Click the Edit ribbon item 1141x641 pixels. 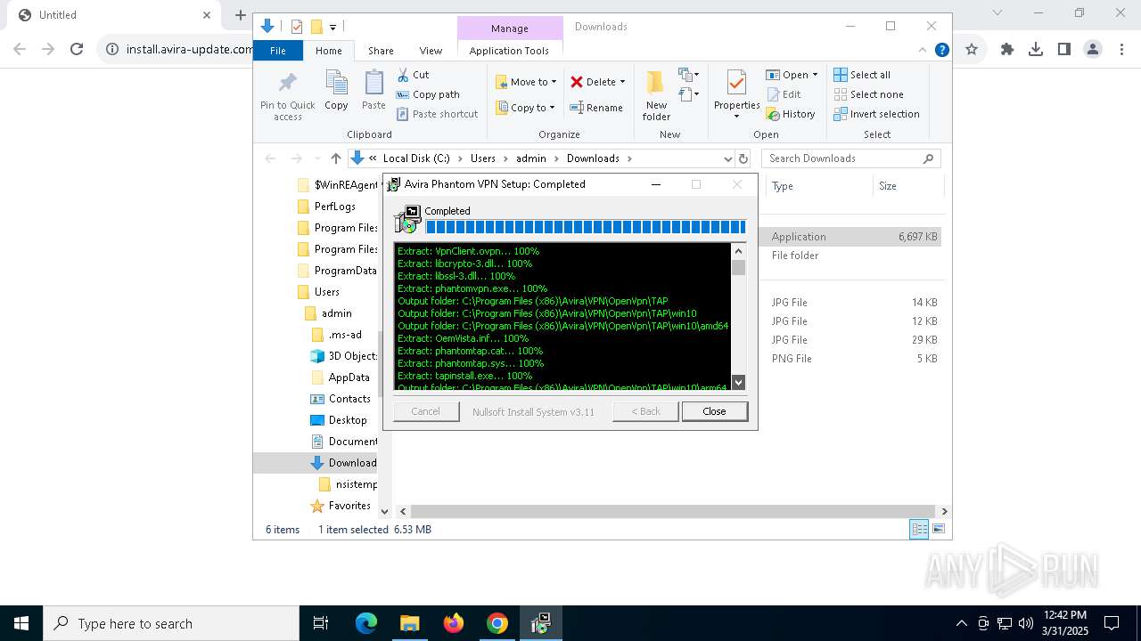pyautogui.click(x=784, y=94)
